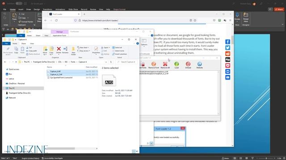Click the browser URL address bar
Screen dimensions: 286x160
[x=135, y=20]
